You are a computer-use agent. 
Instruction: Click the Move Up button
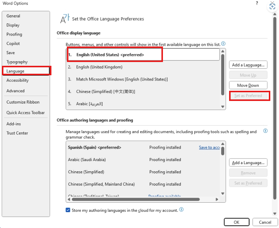pyautogui.click(x=248, y=75)
